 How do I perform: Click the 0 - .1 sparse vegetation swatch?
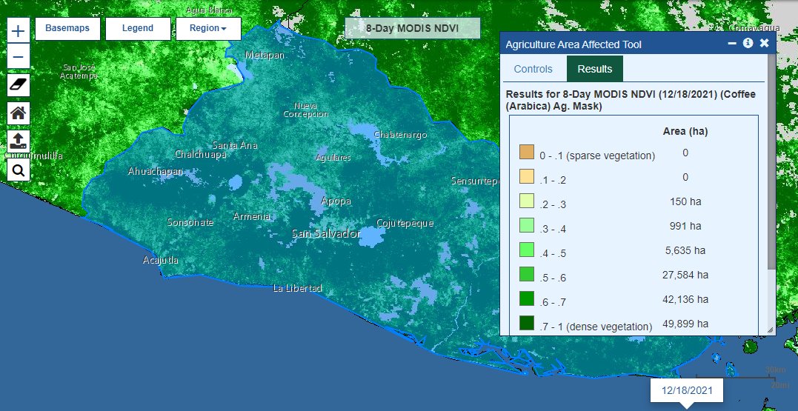click(x=527, y=153)
